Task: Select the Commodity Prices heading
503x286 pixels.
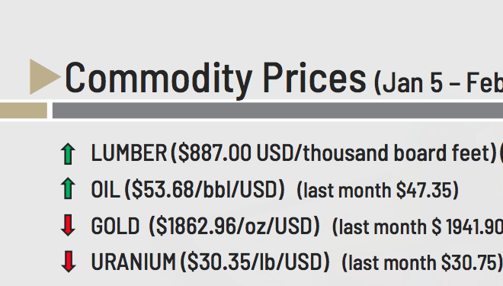Action: tap(215, 79)
